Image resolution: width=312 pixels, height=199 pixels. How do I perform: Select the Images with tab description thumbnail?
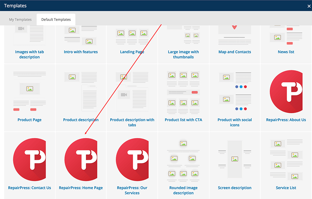pos(29,35)
